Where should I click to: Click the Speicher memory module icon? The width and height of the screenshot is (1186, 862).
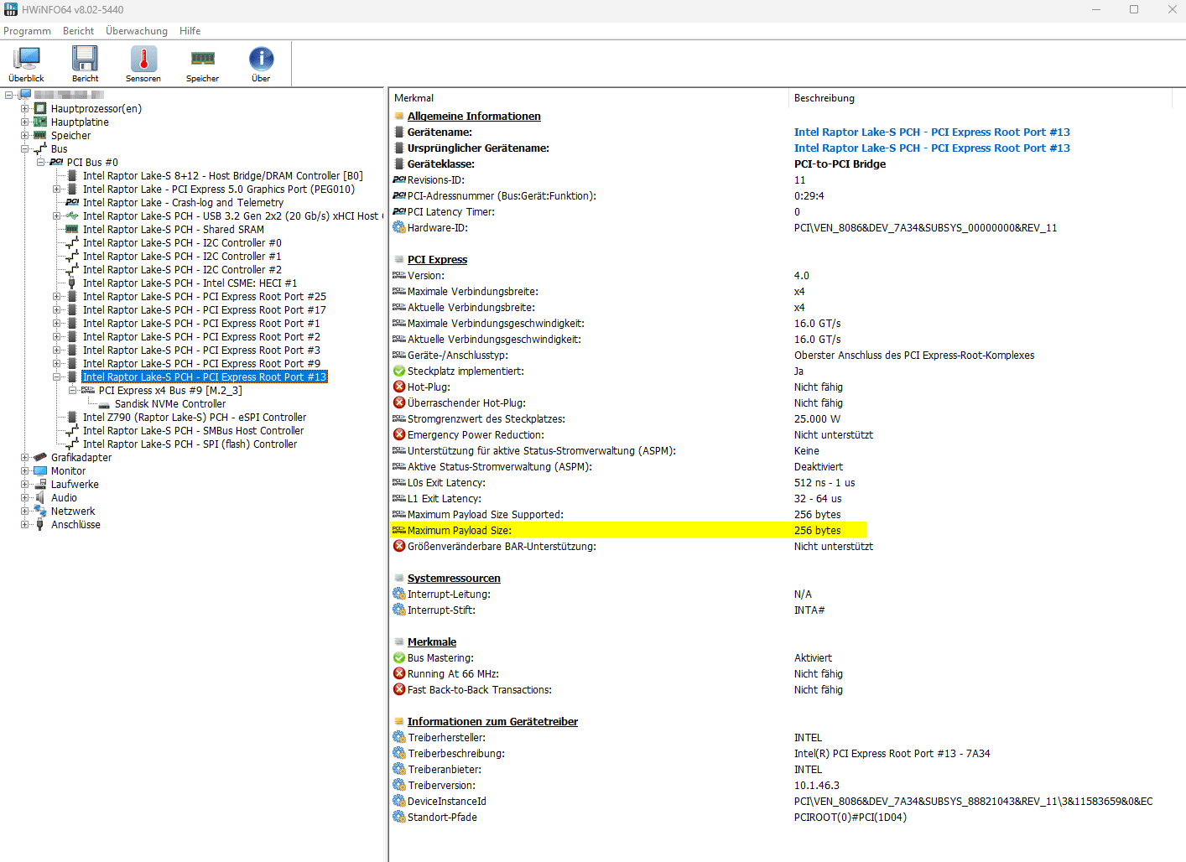[202, 65]
